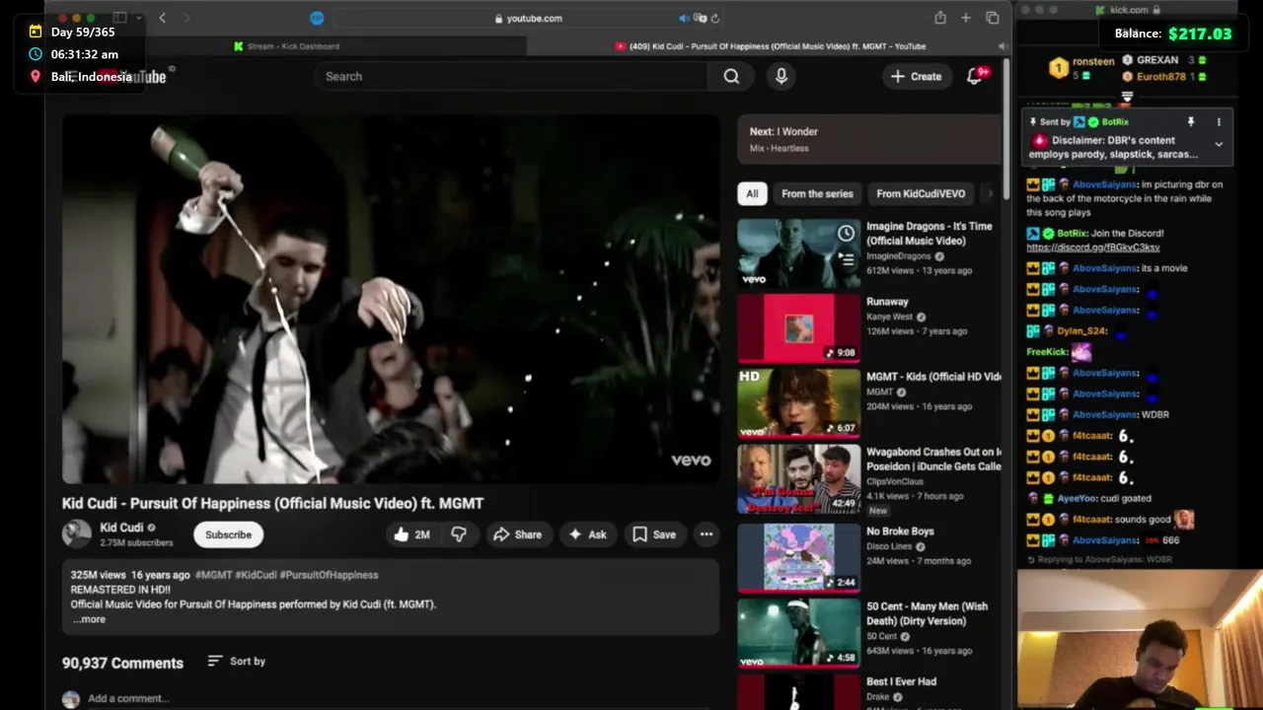Screen dimensions: 1263x710
Task: Select the Kid Cudi YouTube tab
Action: click(770, 46)
